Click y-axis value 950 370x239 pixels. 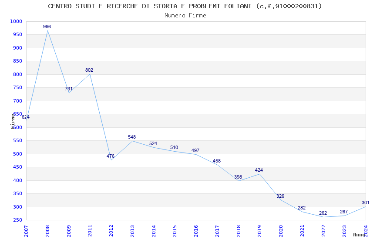tap(17, 35)
